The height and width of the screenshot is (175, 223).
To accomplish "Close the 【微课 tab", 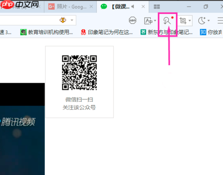I will (143, 7).
